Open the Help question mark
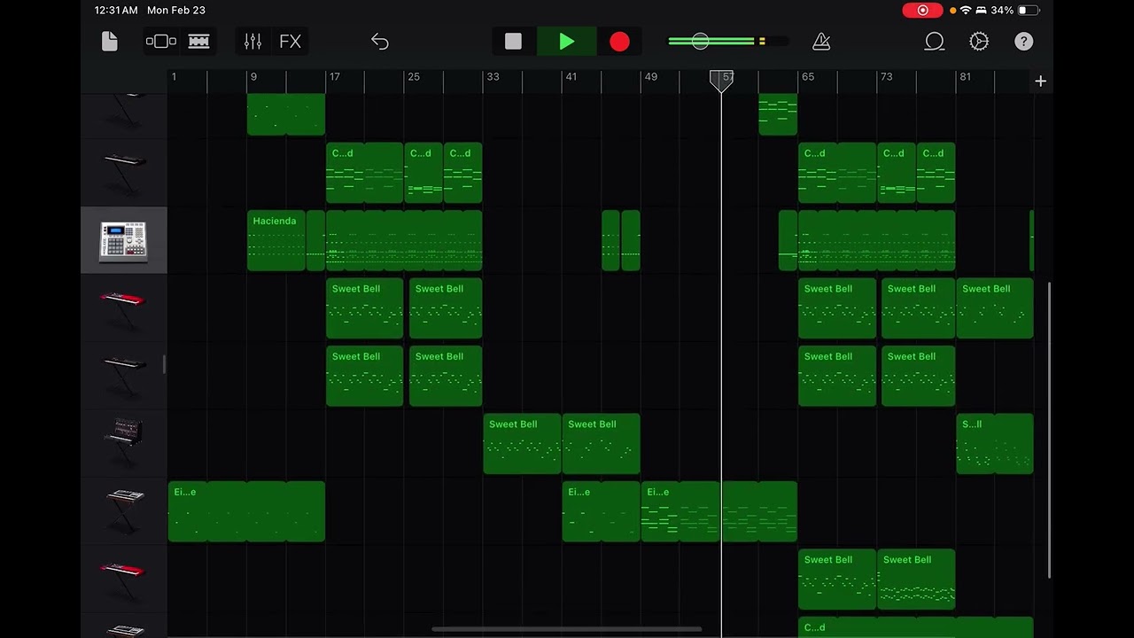The height and width of the screenshot is (638, 1134). 1023,42
